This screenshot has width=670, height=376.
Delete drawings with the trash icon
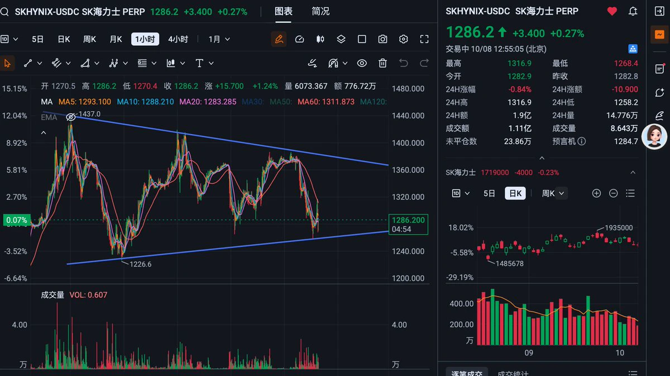tap(382, 63)
